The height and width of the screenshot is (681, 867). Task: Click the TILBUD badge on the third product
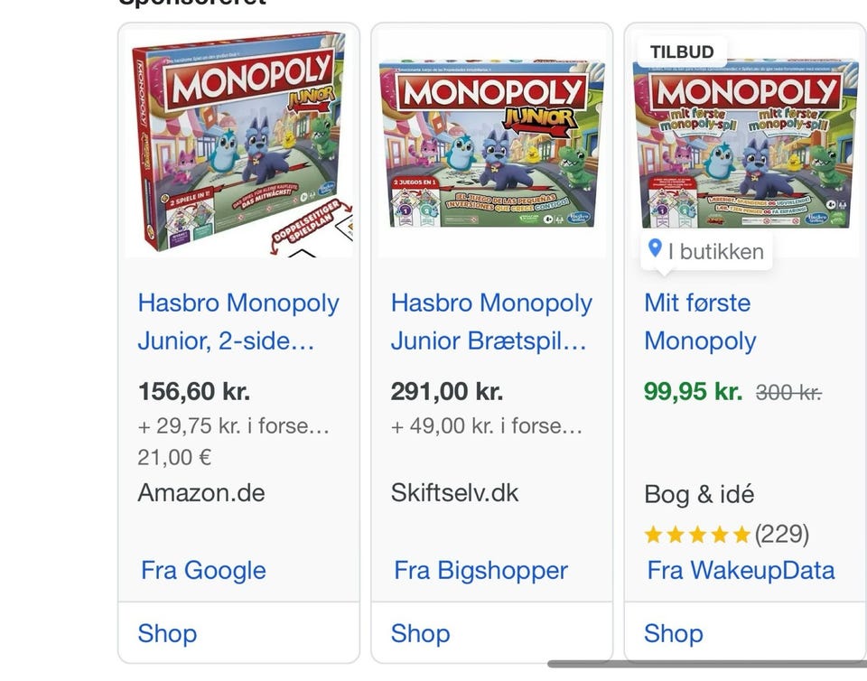pyautogui.click(x=682, y=52)
